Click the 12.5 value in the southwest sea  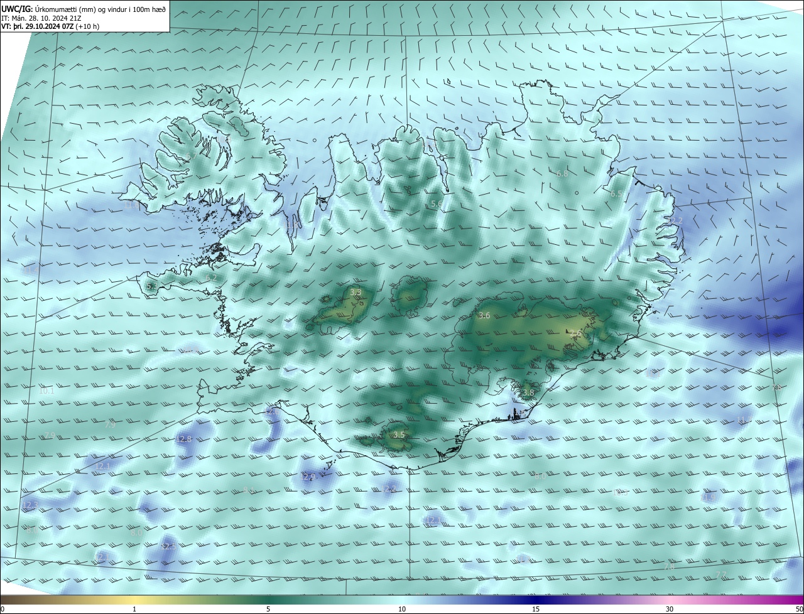coord(169,546)
